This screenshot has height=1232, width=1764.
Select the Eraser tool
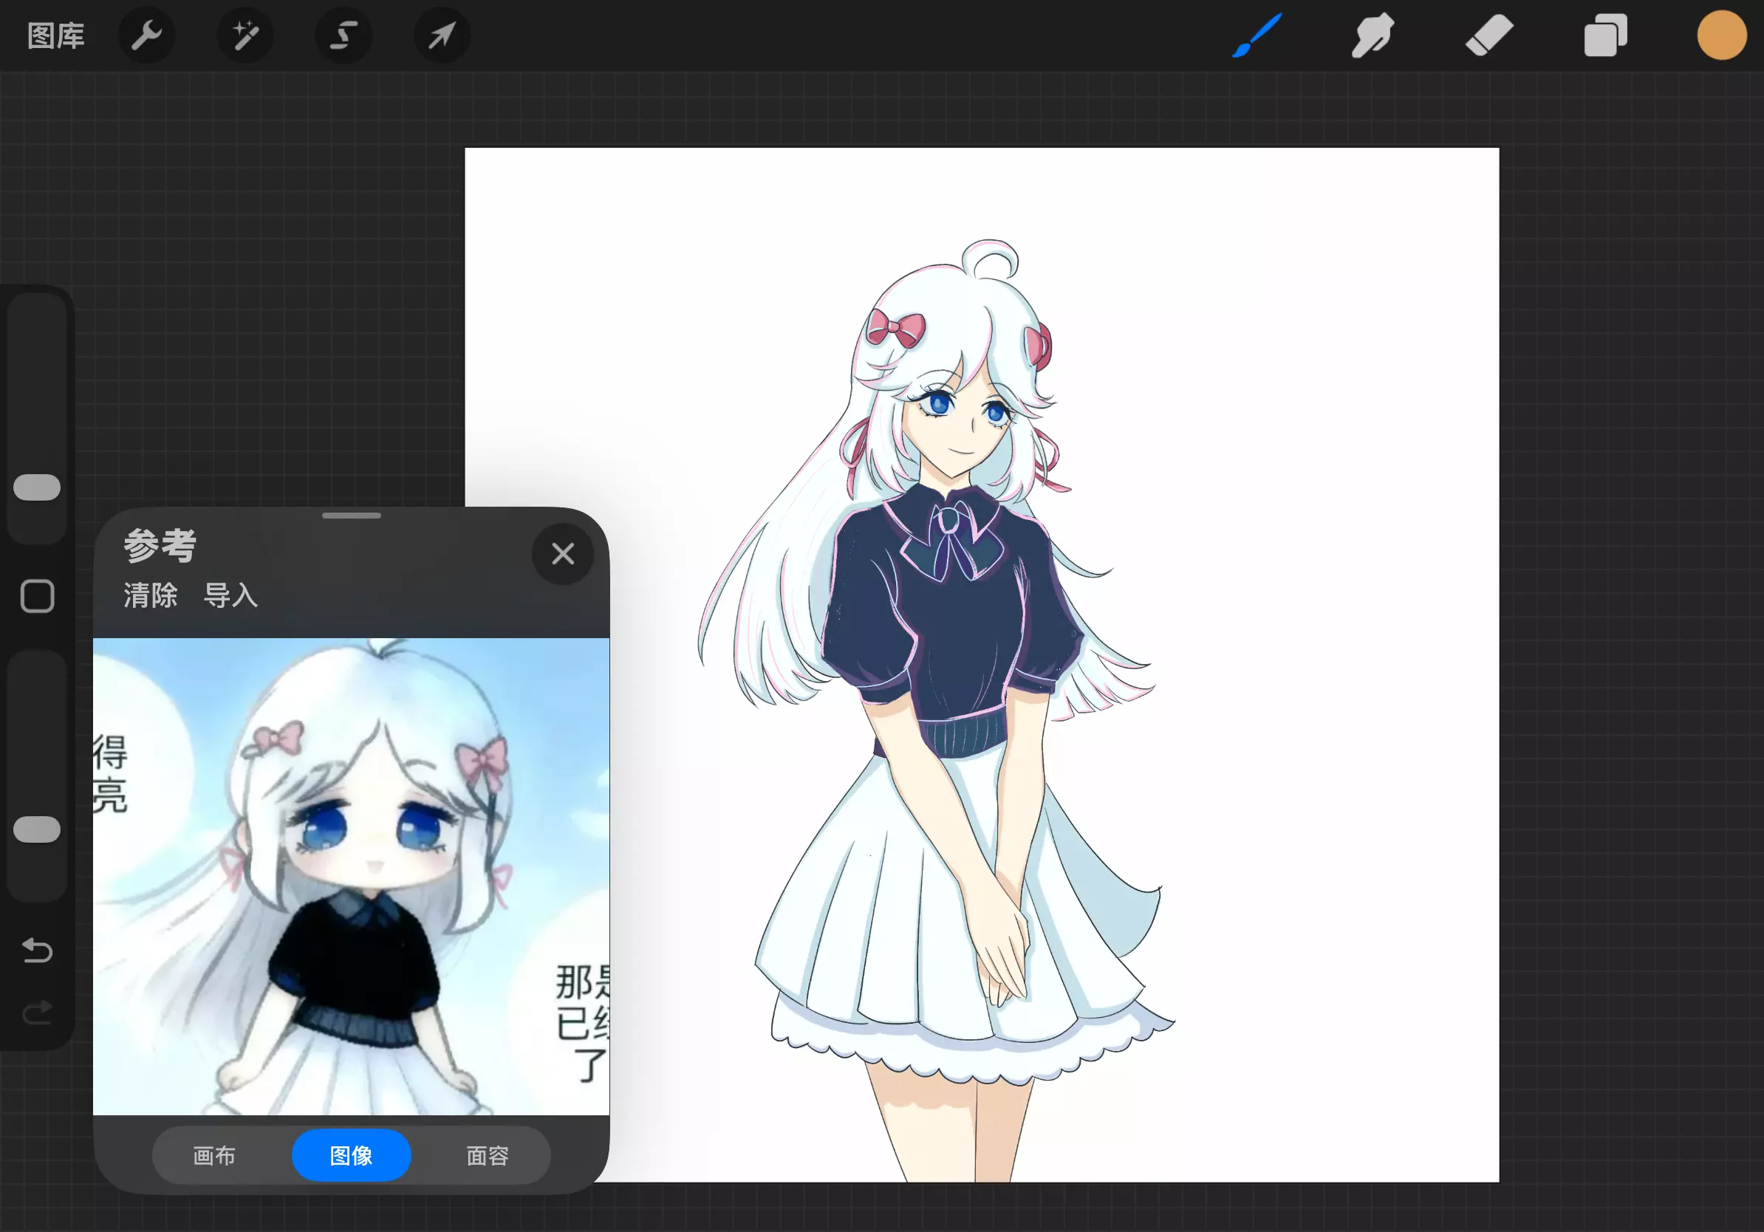coord(1489,35)
